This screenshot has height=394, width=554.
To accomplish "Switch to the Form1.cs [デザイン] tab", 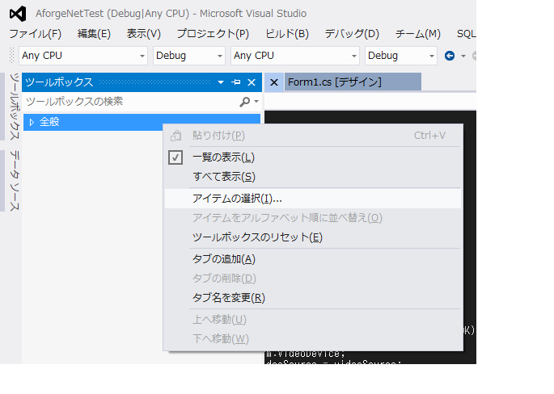I will tap(353, 82).
